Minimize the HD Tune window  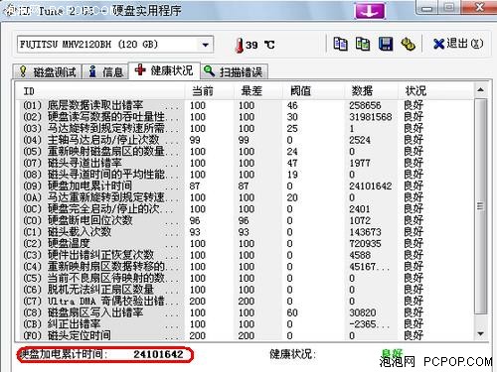(427, 7)
